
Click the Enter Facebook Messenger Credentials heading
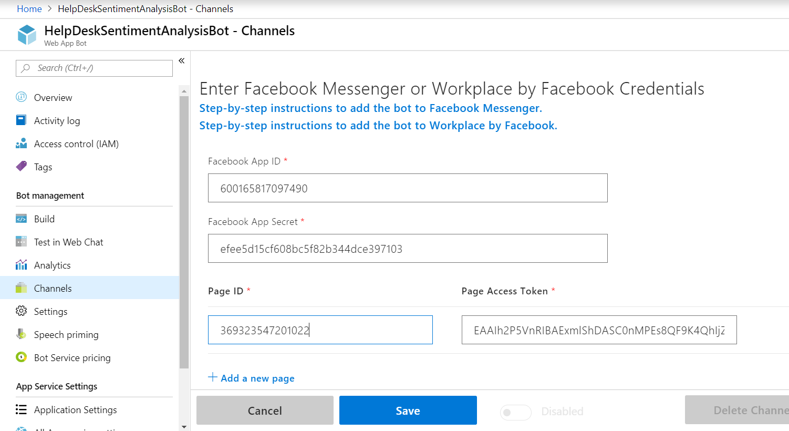tap(452, 89)
